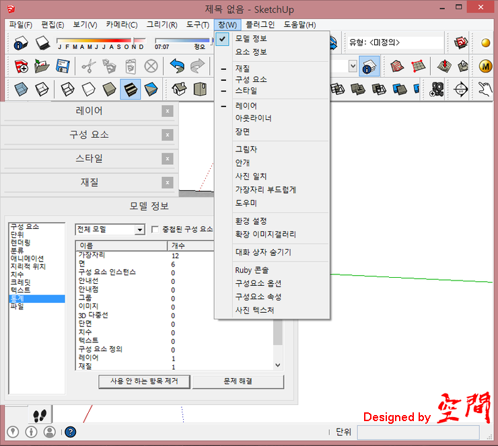Image resolution: width=498 pixels, height=446 pixels.
Task: Click the Open file folder icon
Action: pyautogui.click(x=42, y=66)
